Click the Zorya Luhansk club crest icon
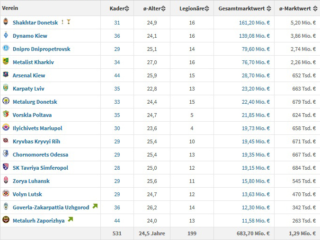The height and width of the screenshot is (240, 320). click(6, 181)
